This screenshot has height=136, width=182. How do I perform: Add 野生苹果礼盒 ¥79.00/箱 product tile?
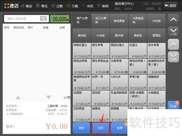100,66
